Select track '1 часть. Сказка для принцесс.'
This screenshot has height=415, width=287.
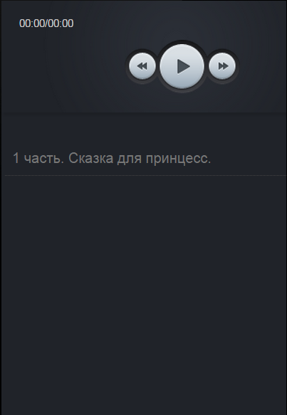pos(145,158)
